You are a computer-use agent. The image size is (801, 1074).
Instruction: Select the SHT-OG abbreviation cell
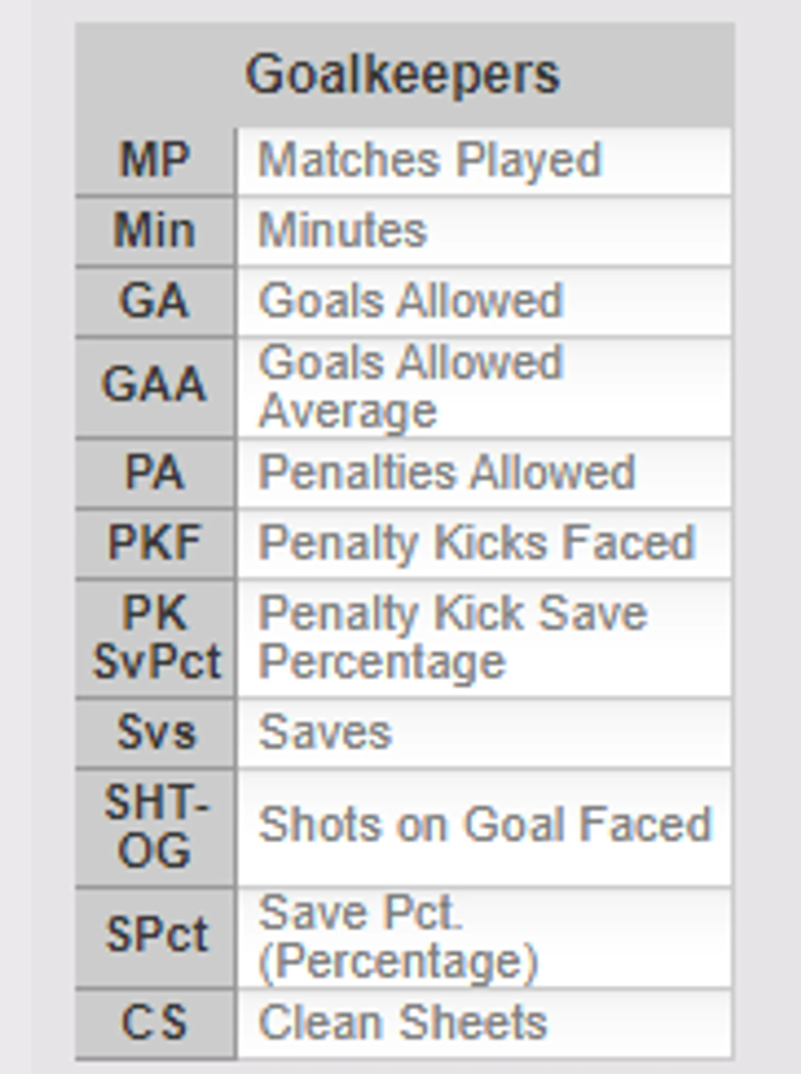[155, 826]
